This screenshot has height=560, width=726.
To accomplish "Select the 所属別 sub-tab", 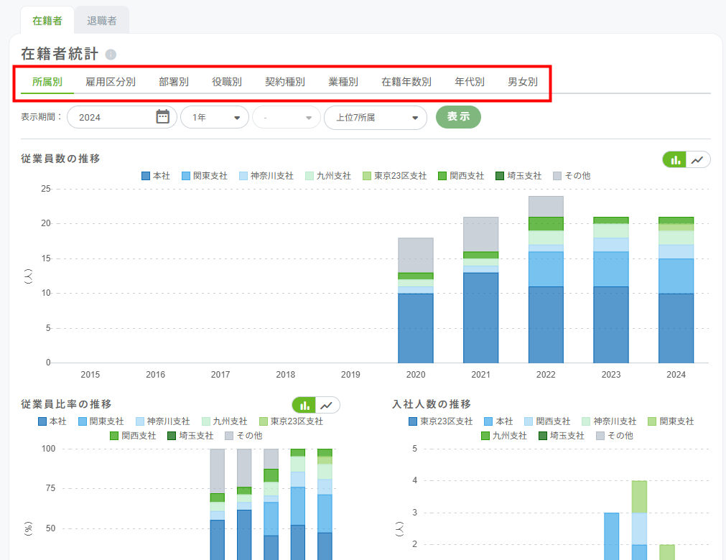I will click(x=47, y=82).
